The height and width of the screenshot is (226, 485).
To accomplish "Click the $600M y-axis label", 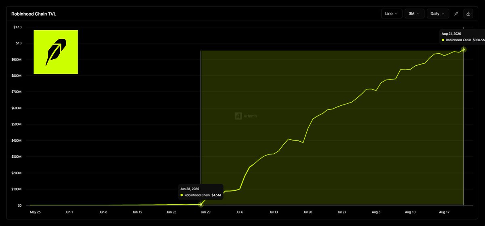I will [x=16, y=108].
